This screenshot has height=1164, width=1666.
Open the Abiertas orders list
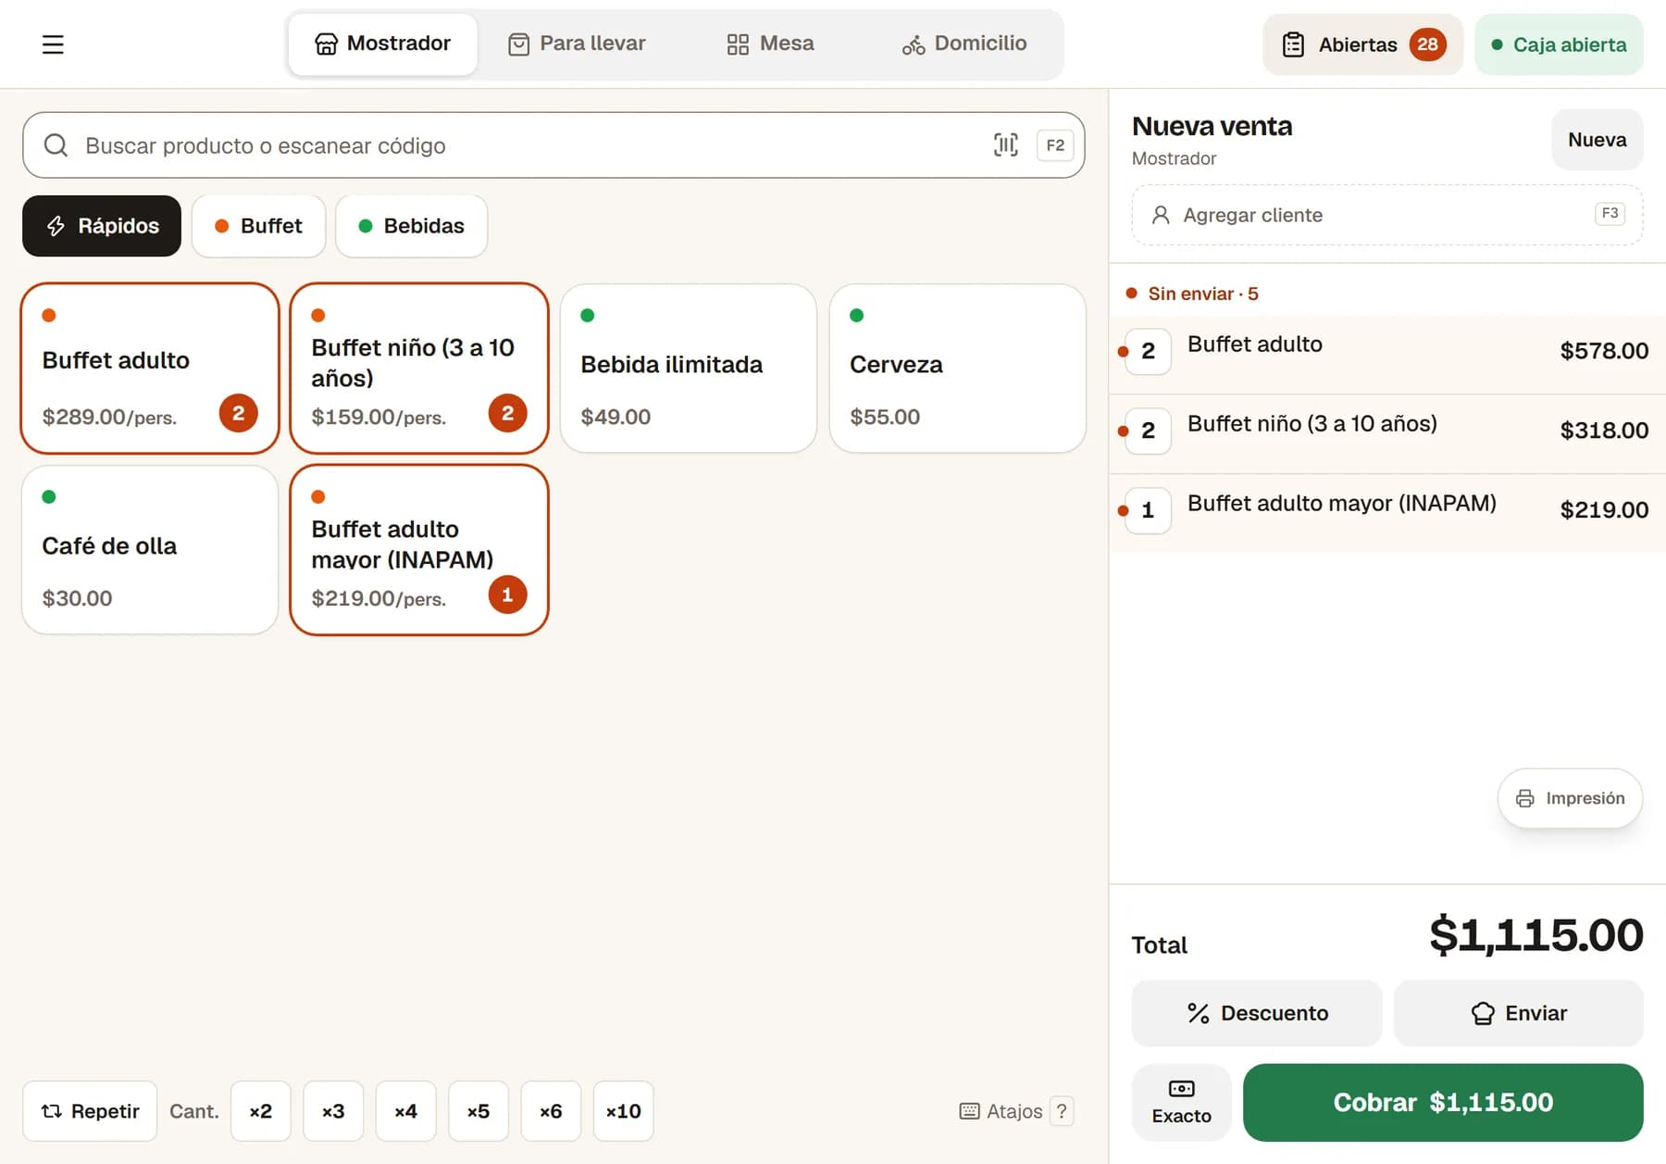(x=1362, y=44)
